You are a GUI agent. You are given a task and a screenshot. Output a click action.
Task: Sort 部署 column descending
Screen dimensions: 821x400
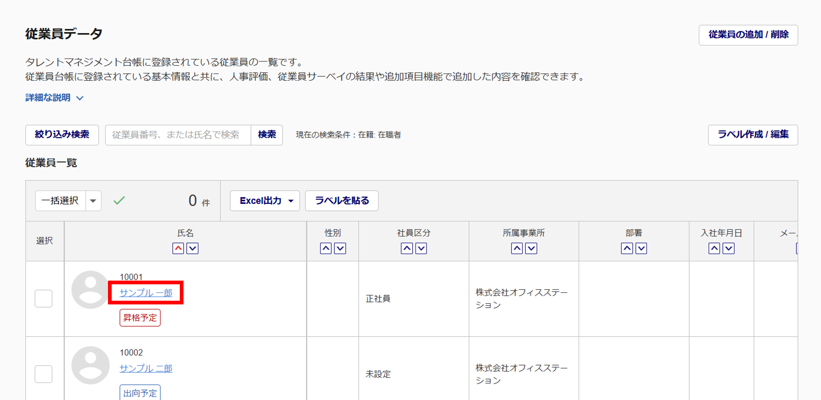tap(641, 248)
